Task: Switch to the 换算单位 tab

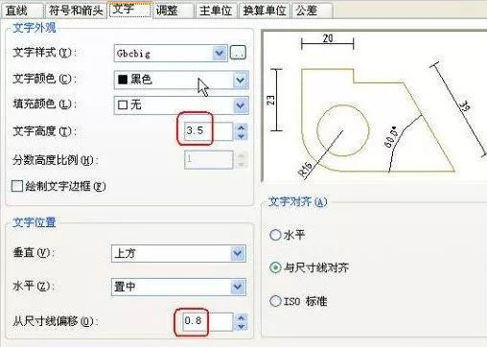Action: 265,11
